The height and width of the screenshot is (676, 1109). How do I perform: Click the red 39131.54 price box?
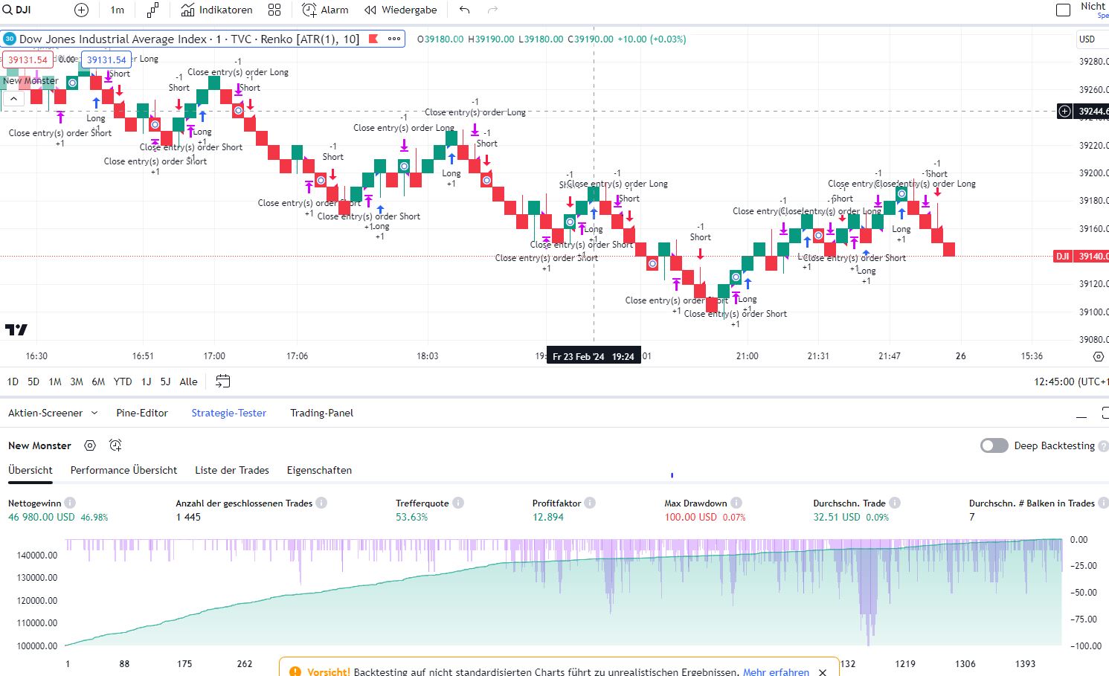click(28, 59)
